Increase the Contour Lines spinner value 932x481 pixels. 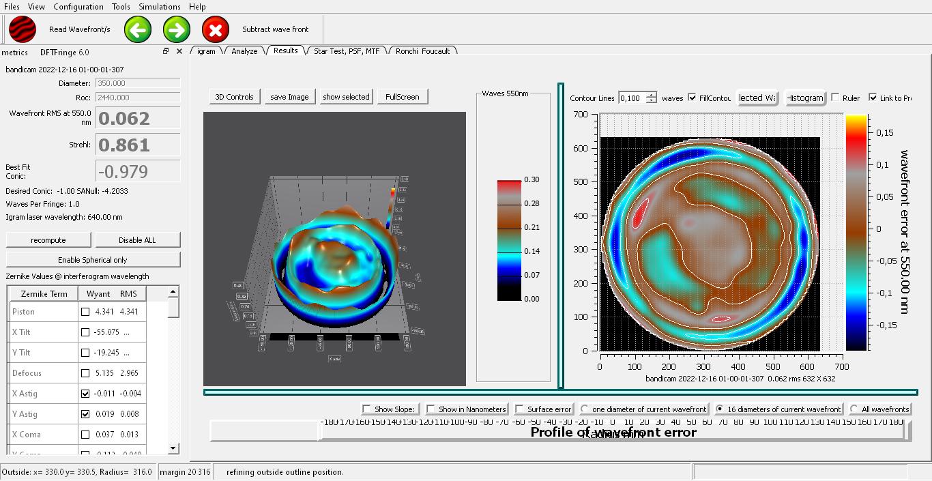coord(652,95)
